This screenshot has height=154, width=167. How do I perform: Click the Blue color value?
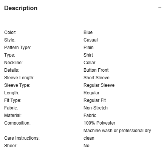pyautogui.click(x=88, y=32)
